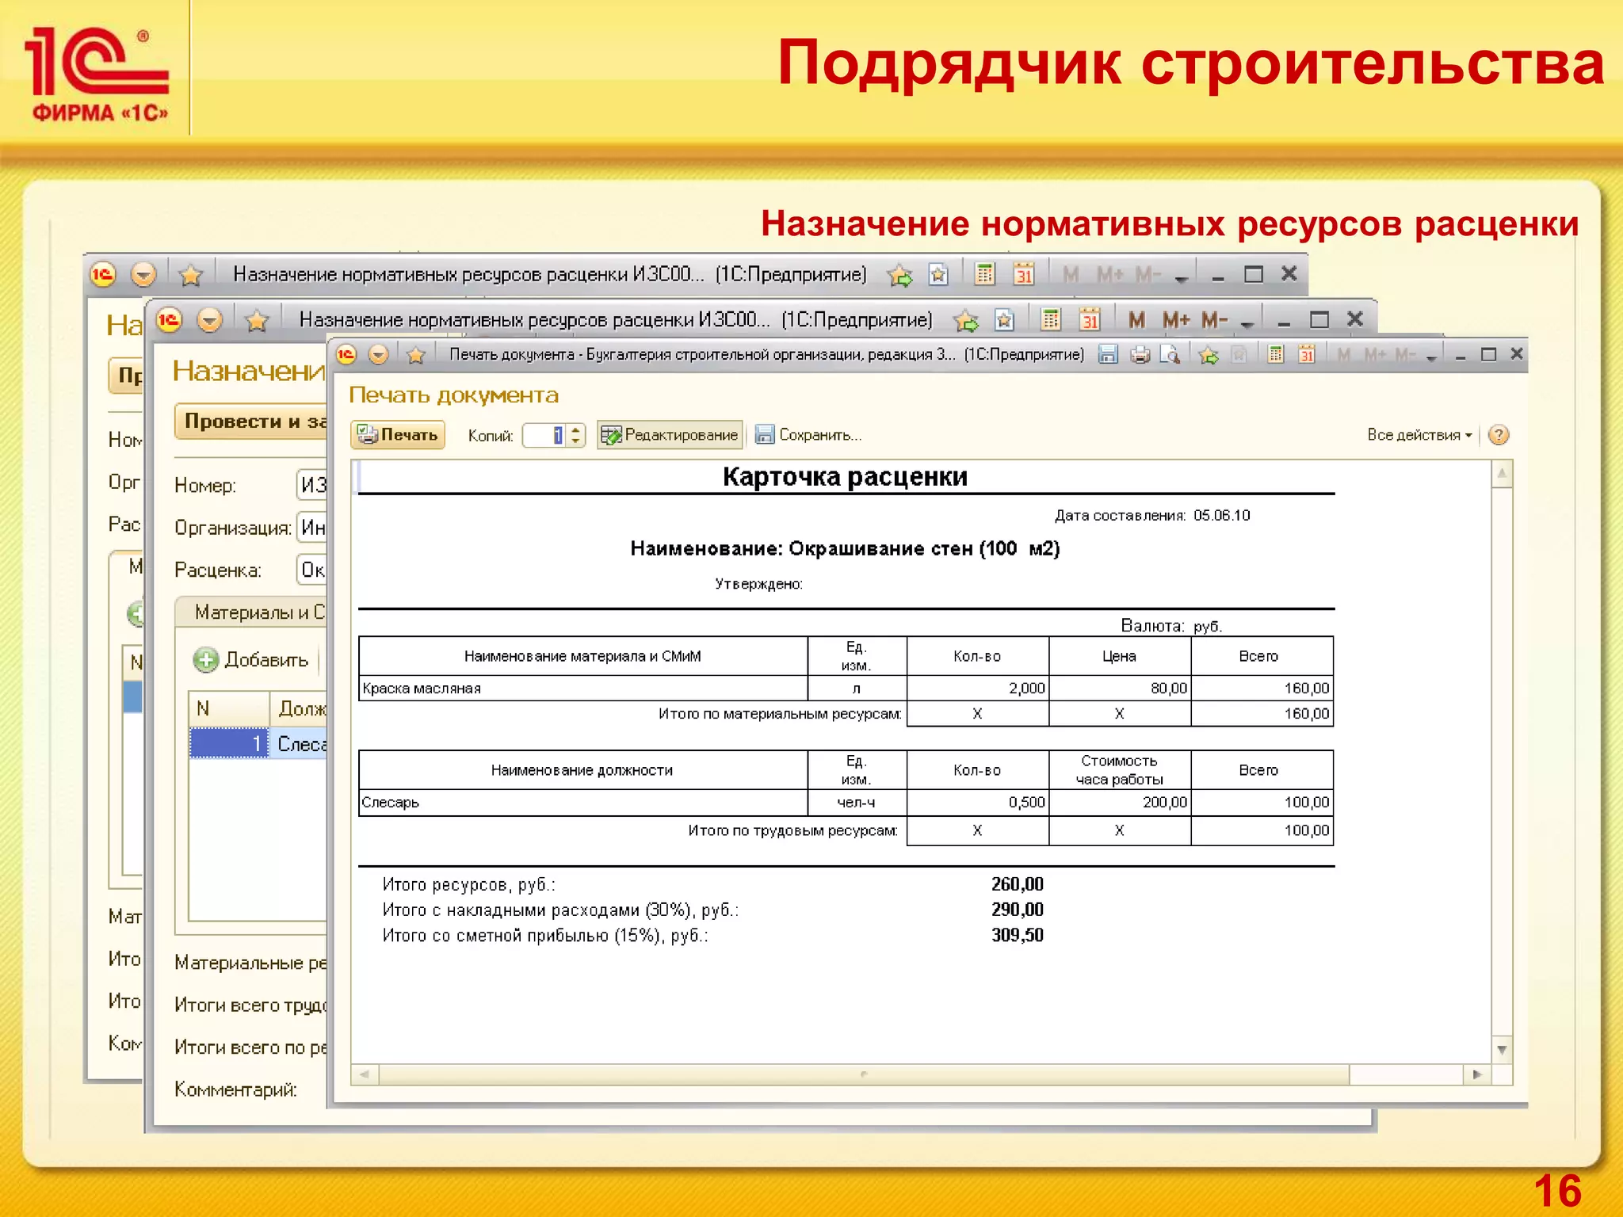This screenshot has height=1217, width=1623.
Task: Click M memory button in Печать документа title bar
Action: tap(1343, 354)
